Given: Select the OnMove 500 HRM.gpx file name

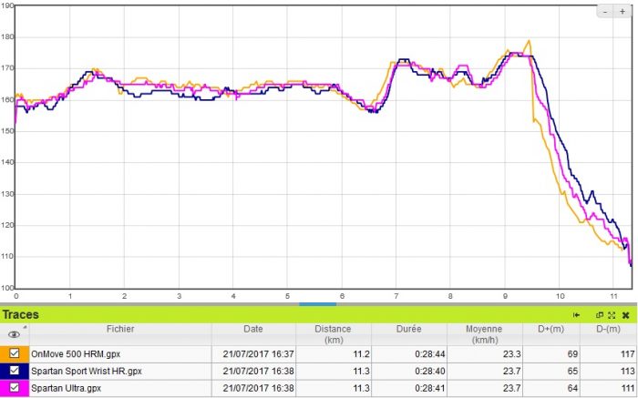Looking at the screenshot, I should 67,353.
